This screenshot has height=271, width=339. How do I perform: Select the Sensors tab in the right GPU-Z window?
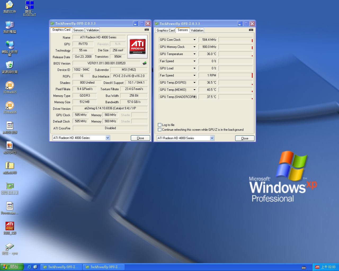pyautogui.click(x=183, y=30)
